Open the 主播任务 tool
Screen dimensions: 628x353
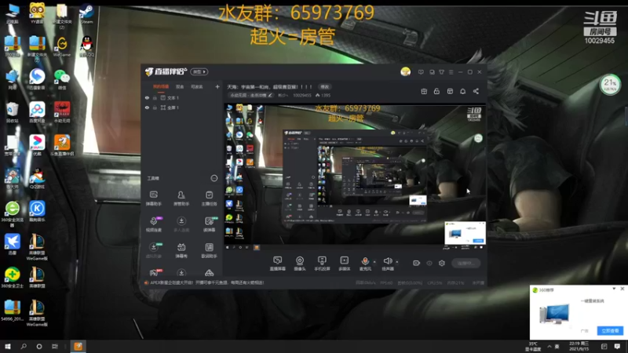(x=209, y=198)
